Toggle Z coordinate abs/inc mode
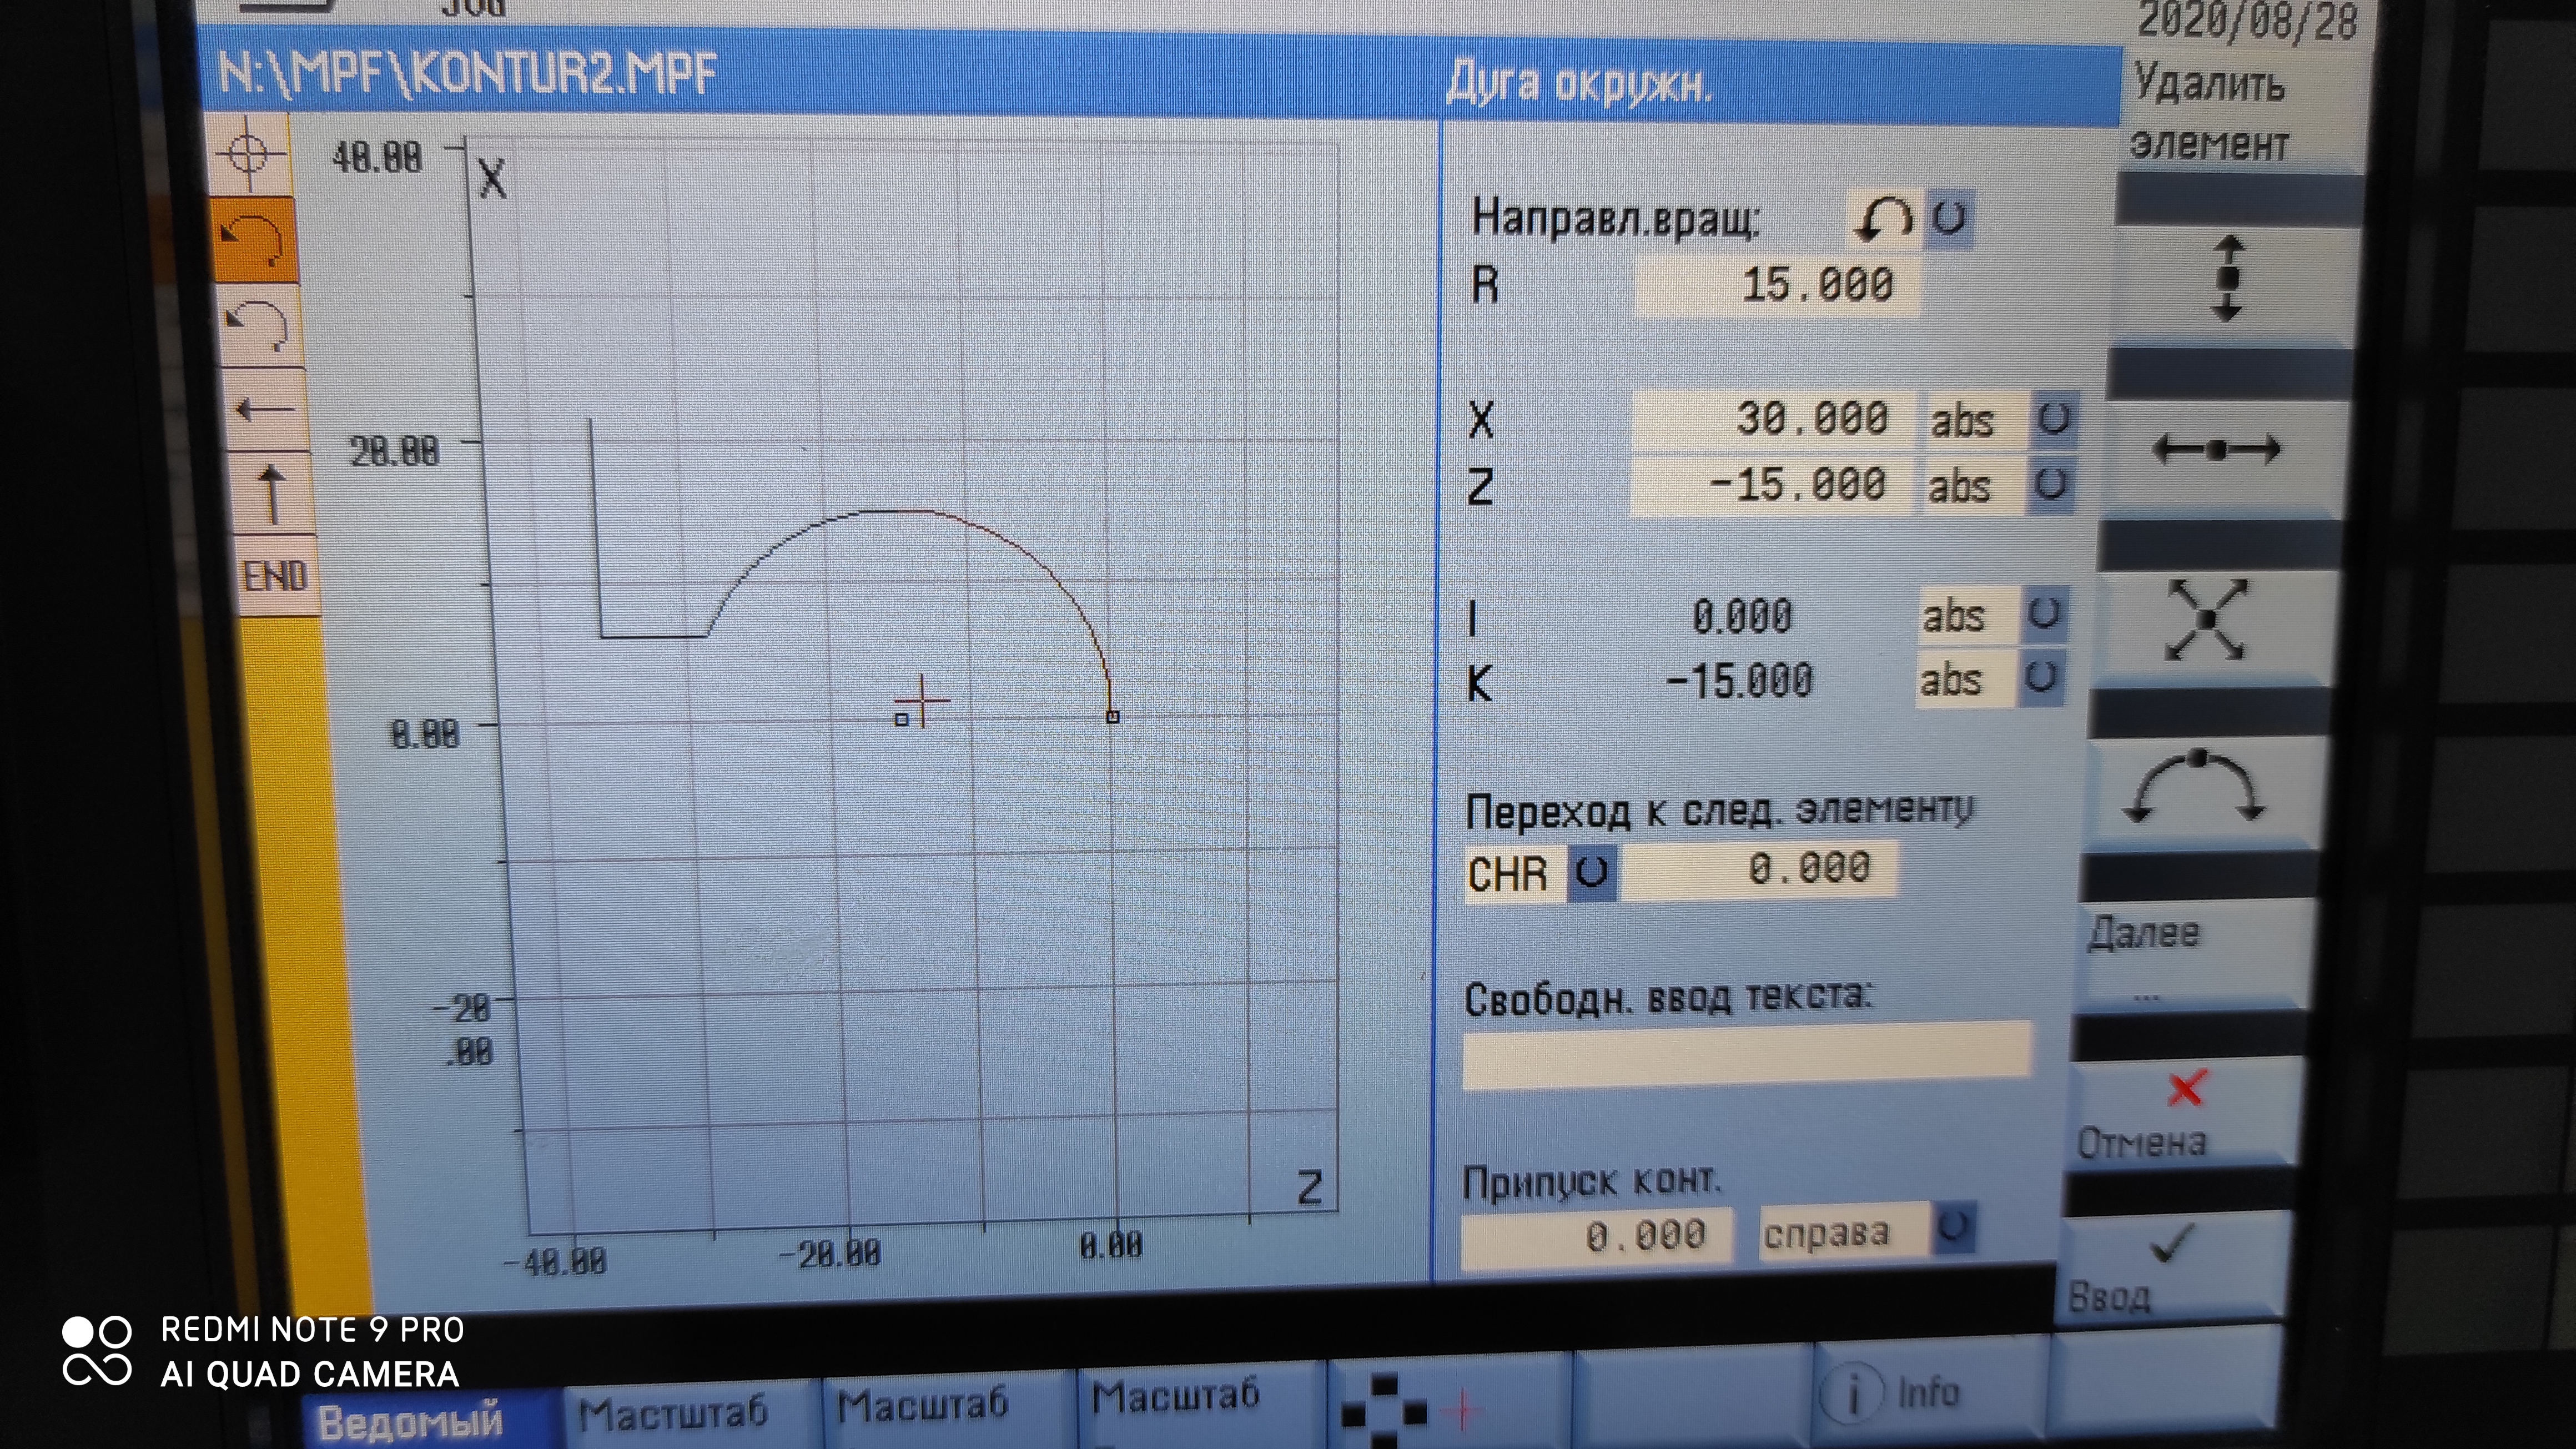The height and width of the screenshot is (1449, 2576). 2050,486
